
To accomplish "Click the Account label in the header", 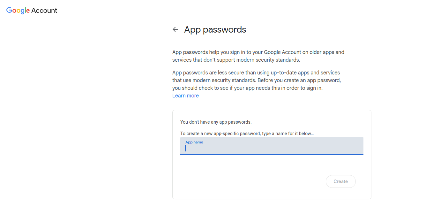I will point(44,10).
